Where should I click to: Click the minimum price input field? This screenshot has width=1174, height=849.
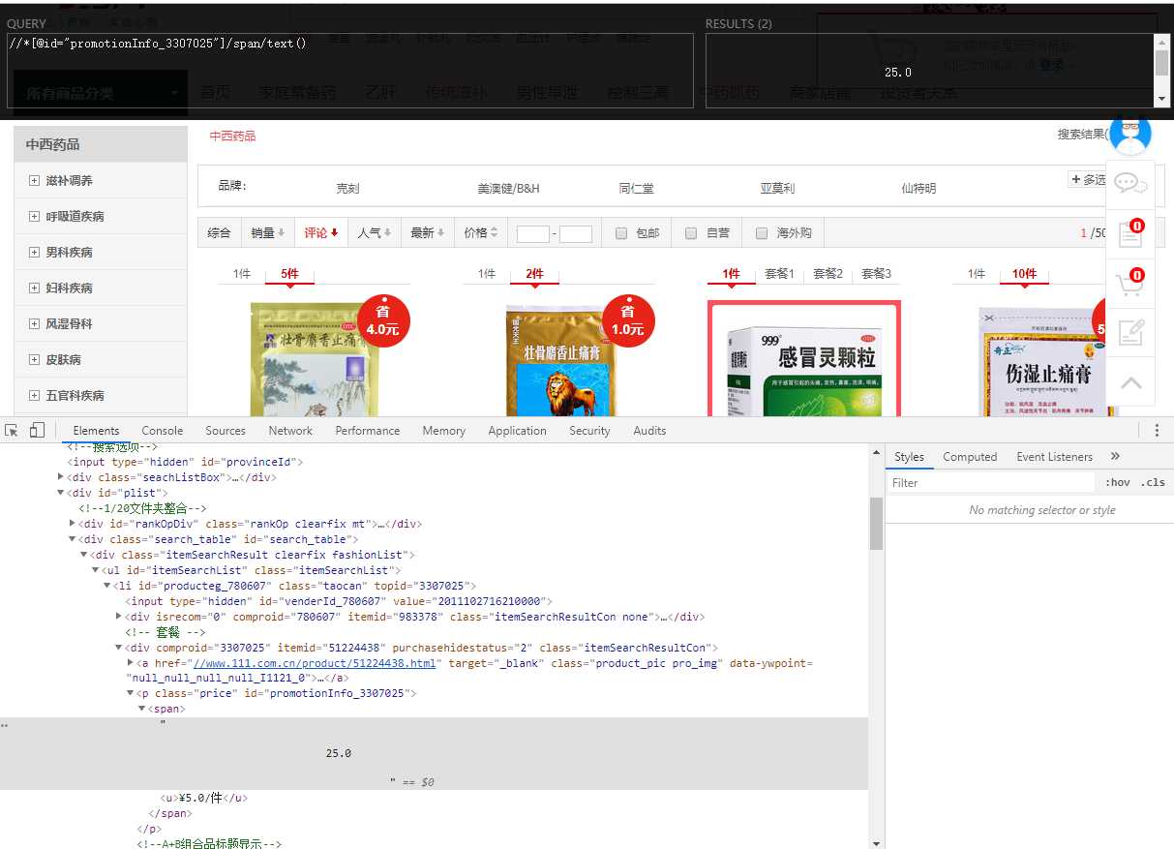(532, 233)
